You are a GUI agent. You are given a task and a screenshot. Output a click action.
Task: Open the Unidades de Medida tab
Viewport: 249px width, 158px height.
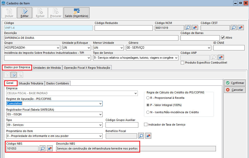(47, 68)
